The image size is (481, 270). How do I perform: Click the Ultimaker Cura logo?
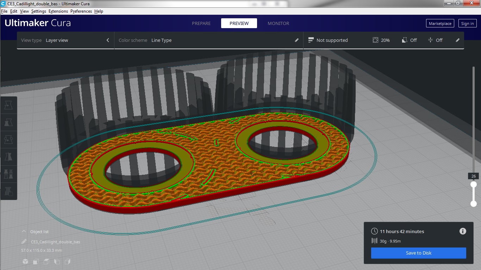coord(38,23)
